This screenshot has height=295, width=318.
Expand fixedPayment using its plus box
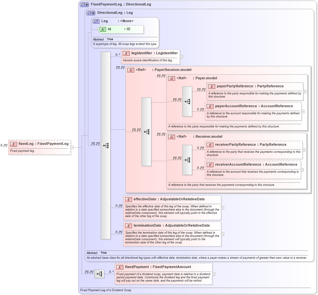(x=214, y=274)
